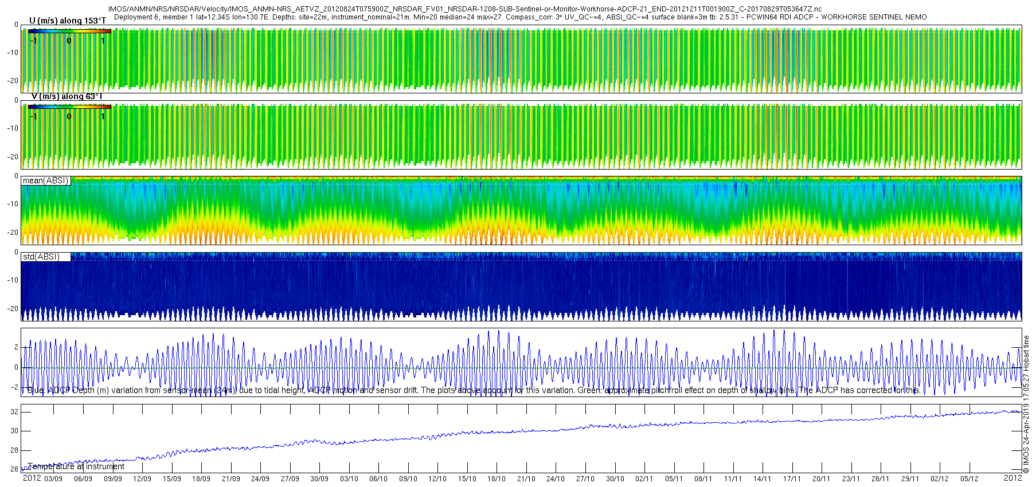Click the -20 depth tick of V velocity panel
Image resolution: width=1032 pixels, height=487 pixels.
pyautogui.click(x=13, y=157)
